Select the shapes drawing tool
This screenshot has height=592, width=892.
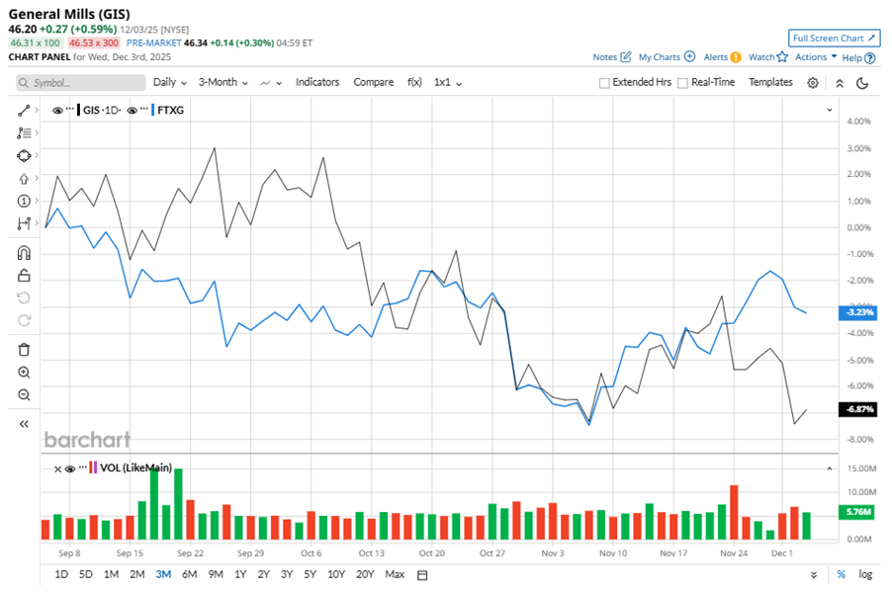(24, 155)
